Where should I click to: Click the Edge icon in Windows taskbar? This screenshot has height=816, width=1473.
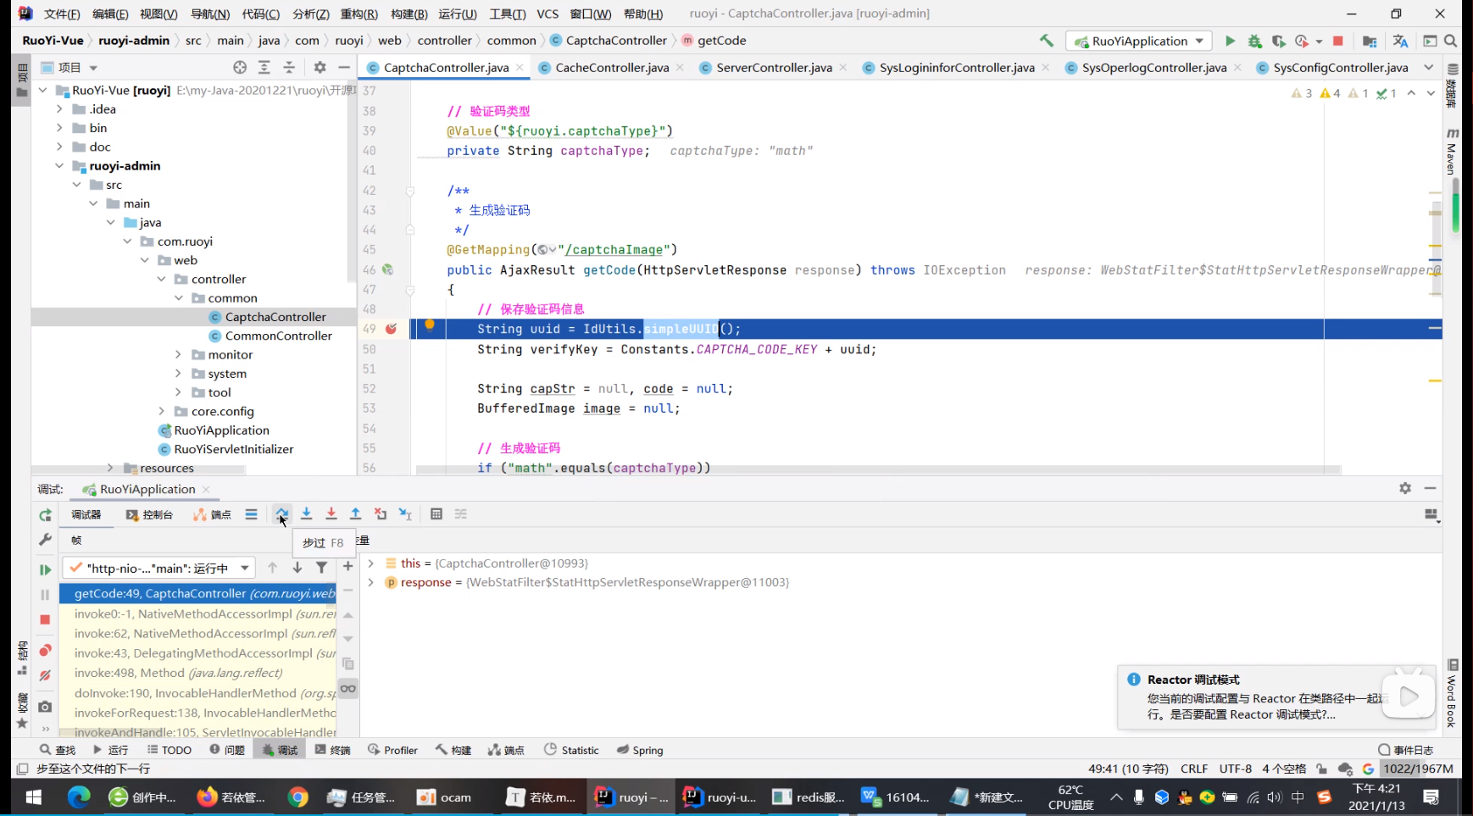[79, 797]
